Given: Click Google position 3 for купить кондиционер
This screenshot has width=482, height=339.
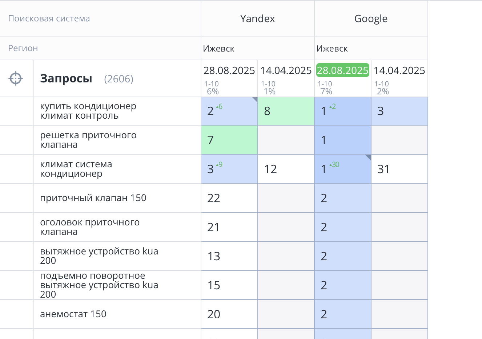Looking at the screenshot, I should [x=399, y=111].
